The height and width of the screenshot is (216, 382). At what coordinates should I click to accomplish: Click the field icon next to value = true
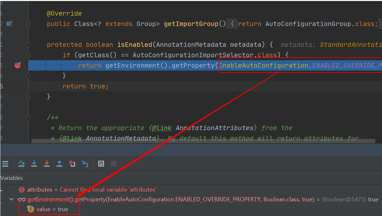tap(31, 209)
